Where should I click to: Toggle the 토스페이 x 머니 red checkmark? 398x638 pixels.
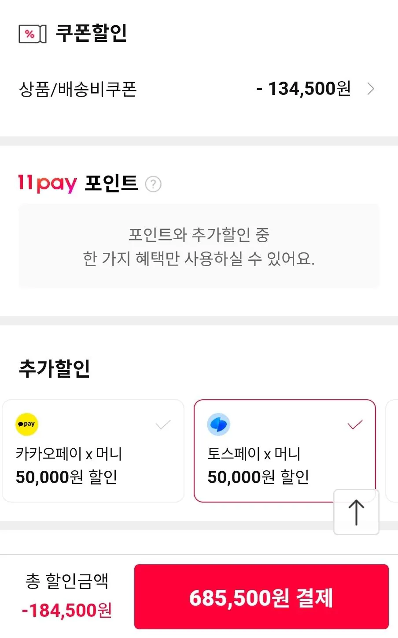pyautogui.click(x=355, y=425)
